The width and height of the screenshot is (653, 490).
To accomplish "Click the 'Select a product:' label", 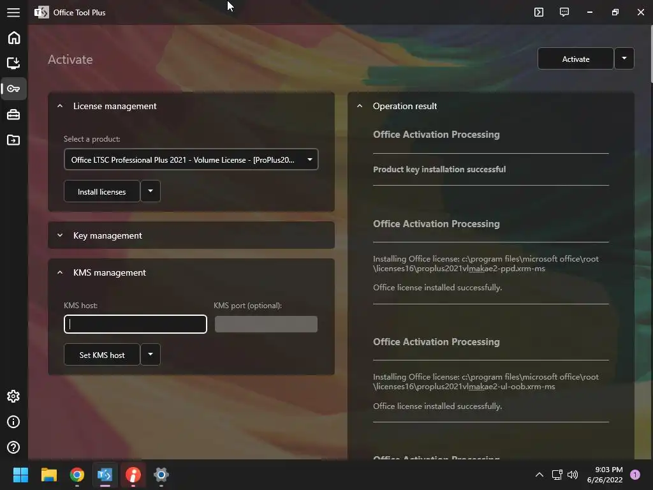I will tap(92, 138).
